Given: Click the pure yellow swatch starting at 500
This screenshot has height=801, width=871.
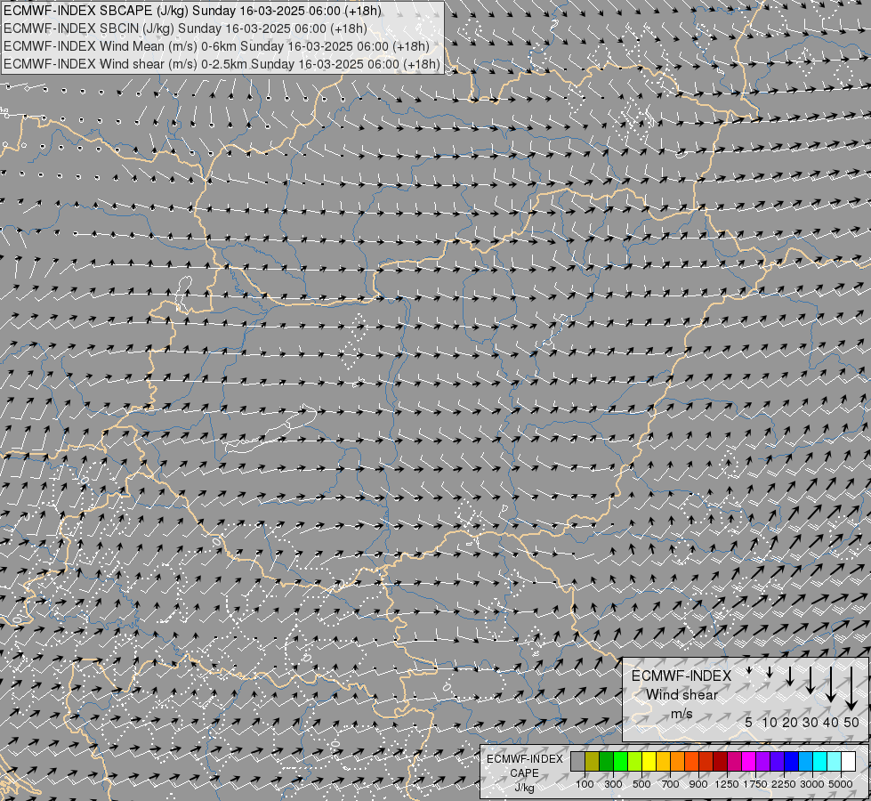Looking at the screenshot, I should pyautogui.click(x=649, y=761).
